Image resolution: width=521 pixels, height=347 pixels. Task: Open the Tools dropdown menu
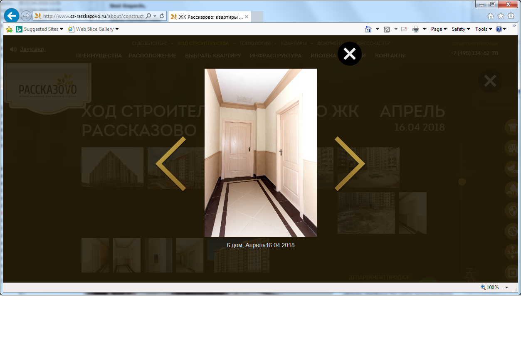click(x=484, y=29)
